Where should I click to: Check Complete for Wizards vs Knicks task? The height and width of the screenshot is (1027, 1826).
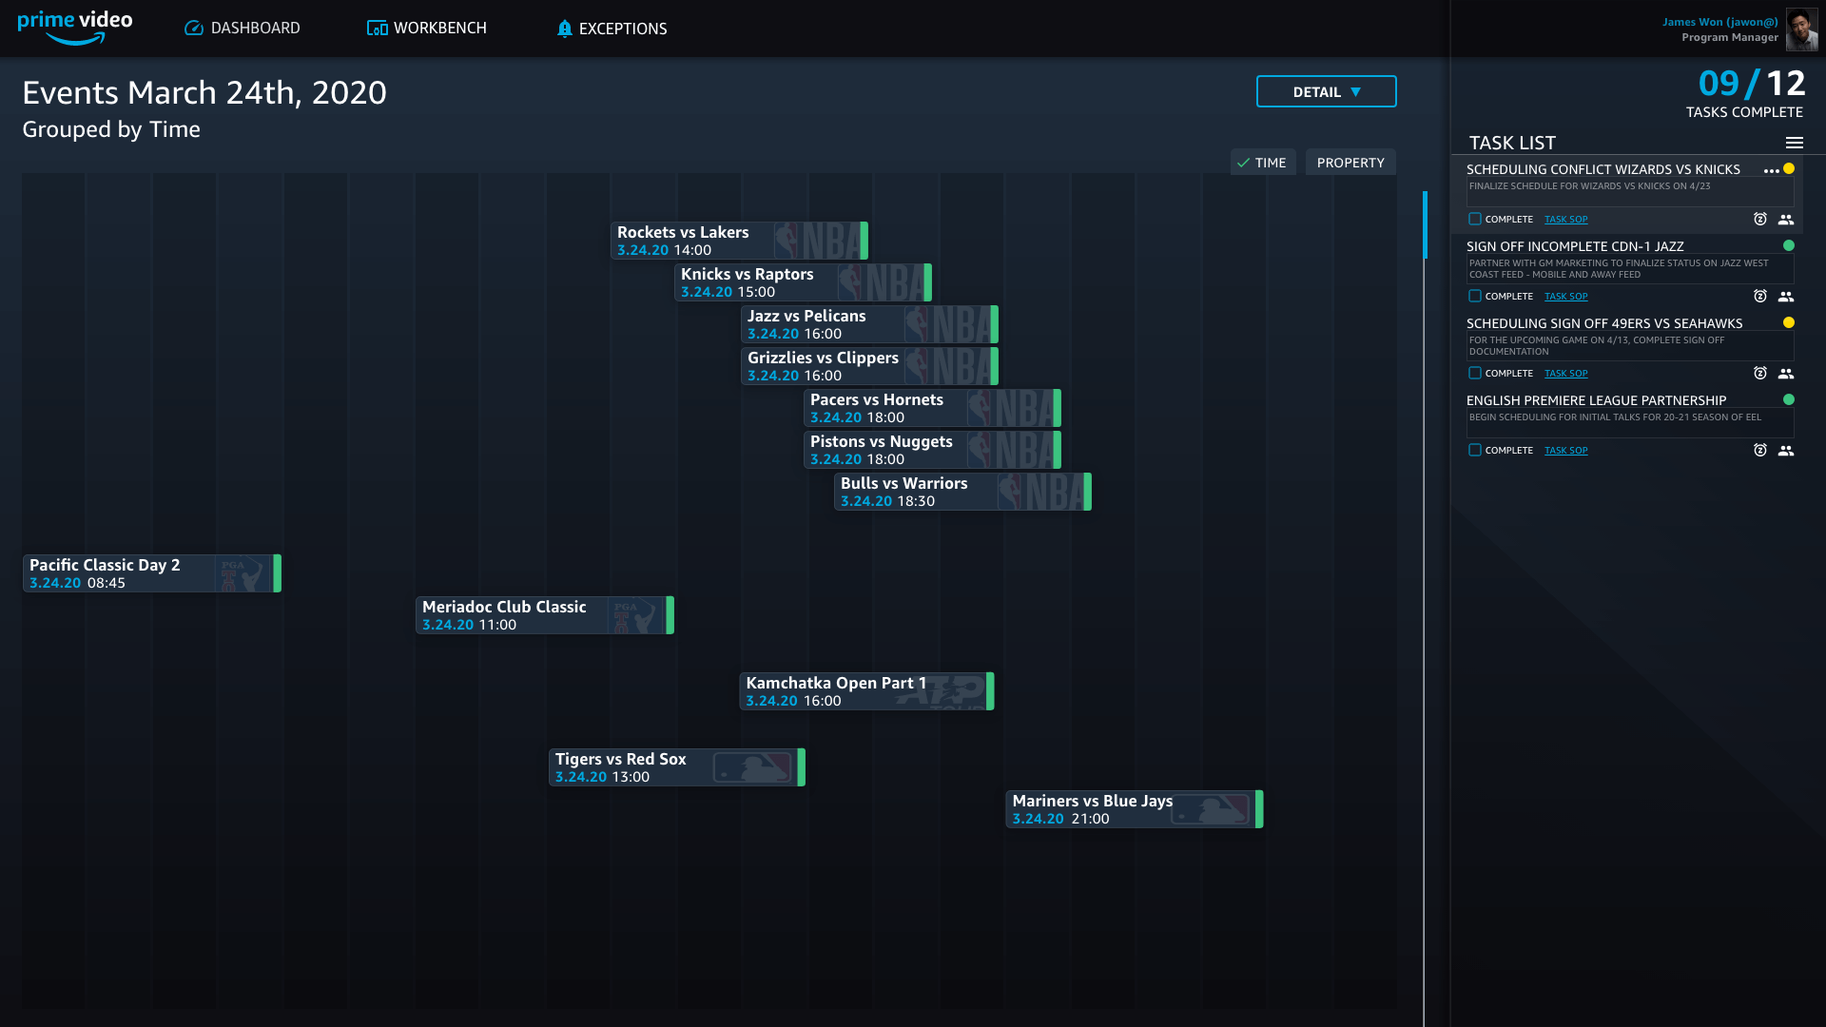click(1474, 219)
